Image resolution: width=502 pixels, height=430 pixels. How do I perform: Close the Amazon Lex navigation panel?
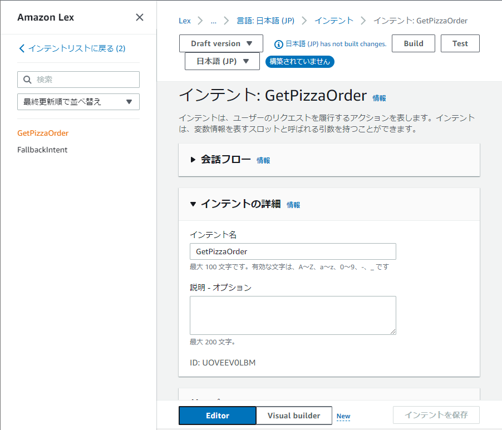140,17
